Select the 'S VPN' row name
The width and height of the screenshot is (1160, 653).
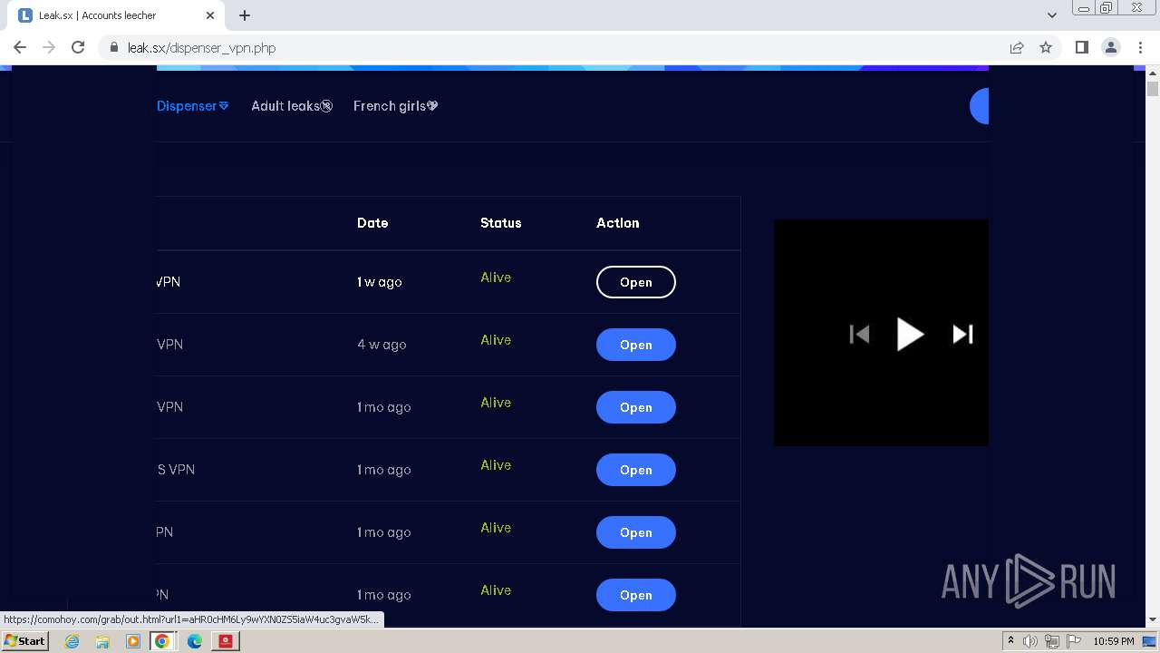176,470
